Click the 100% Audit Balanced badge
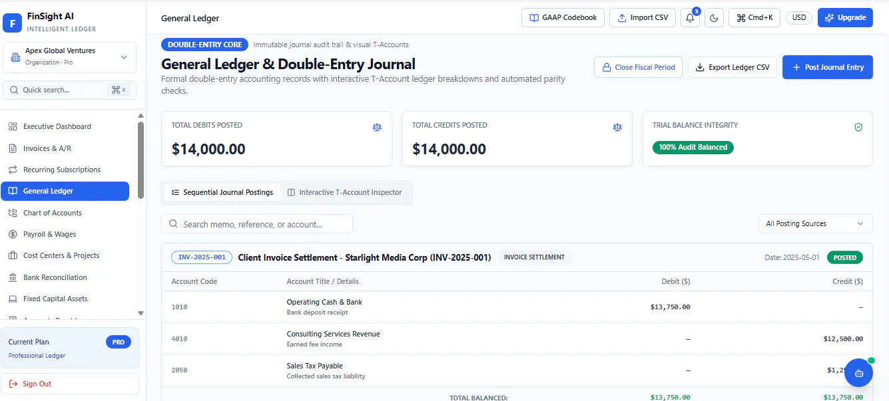This screenshot has height=401, width=889. [x=693, y=147]
